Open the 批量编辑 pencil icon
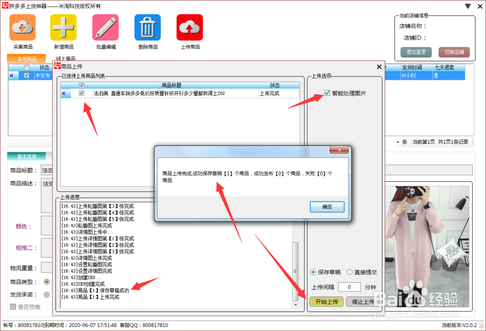 (x=105, y=27)
